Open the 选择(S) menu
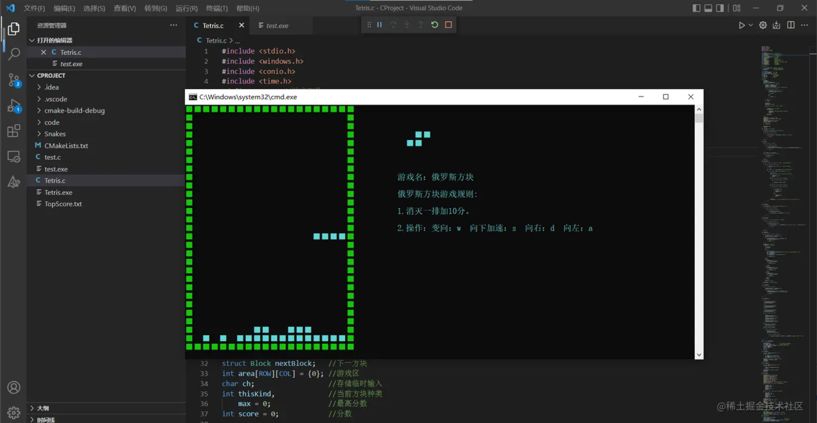The width and height of the screenshot is (817, 423). (94, 8)
